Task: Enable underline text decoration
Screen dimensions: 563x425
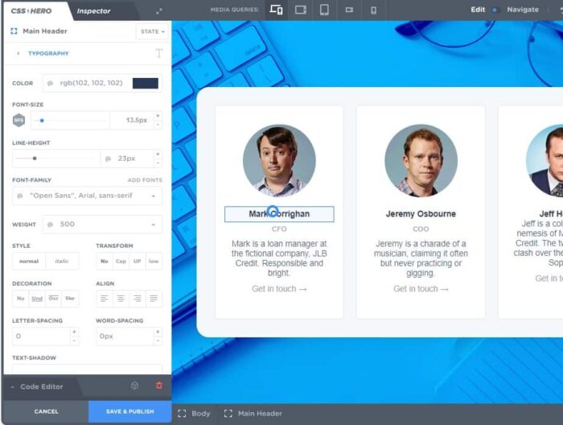Action: point(37,299)
